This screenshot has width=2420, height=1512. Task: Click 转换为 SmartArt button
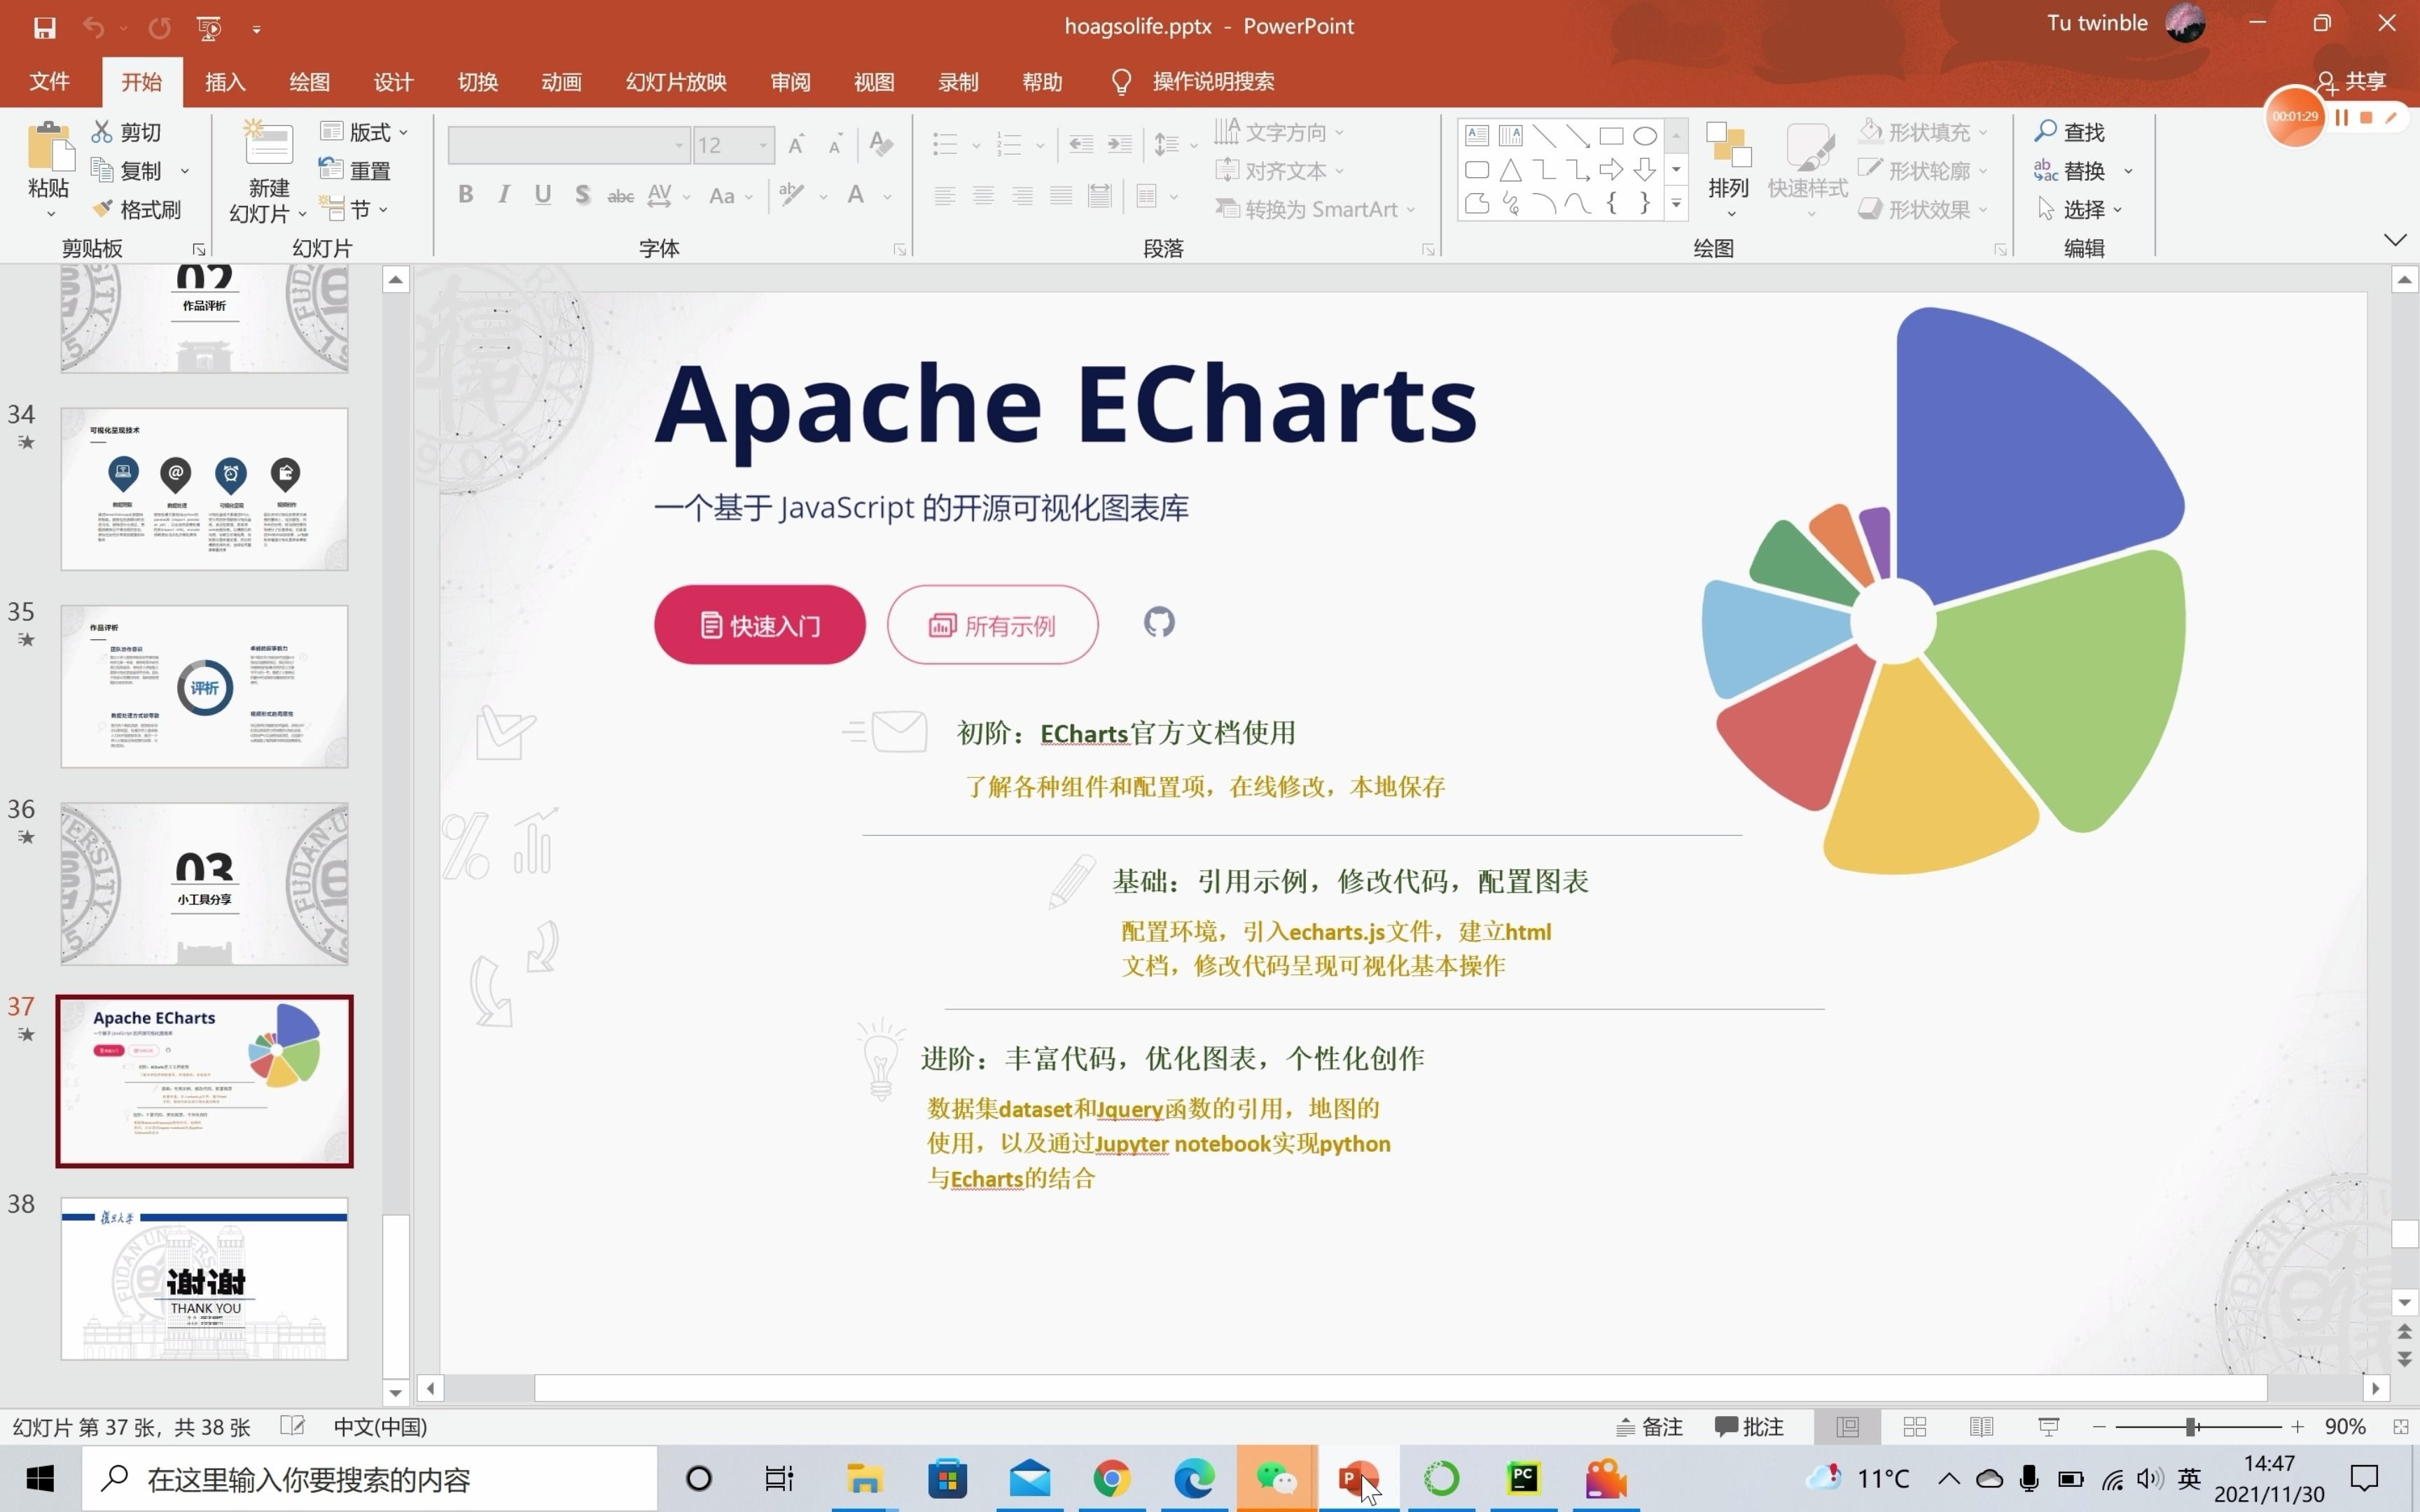[1314, 209]
